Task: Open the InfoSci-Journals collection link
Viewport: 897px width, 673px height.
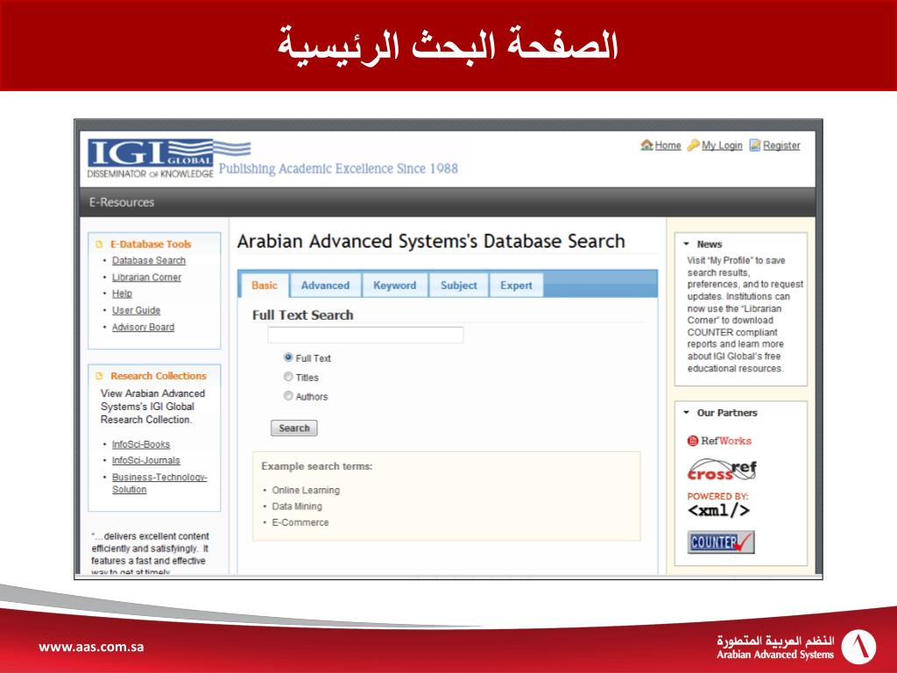Action: pos(146,460)
